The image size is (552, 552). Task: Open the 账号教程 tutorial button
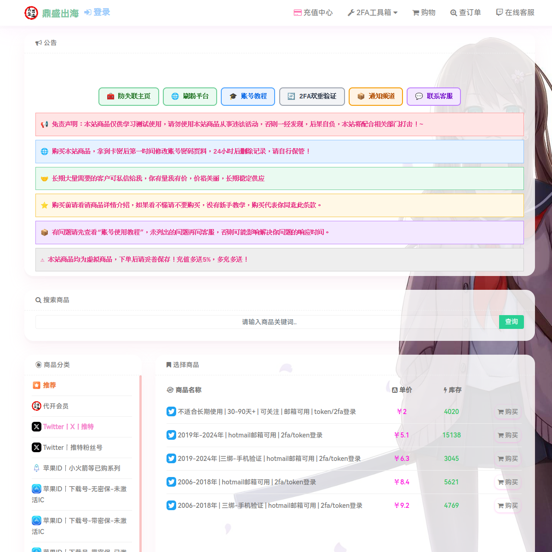(248, 97)
